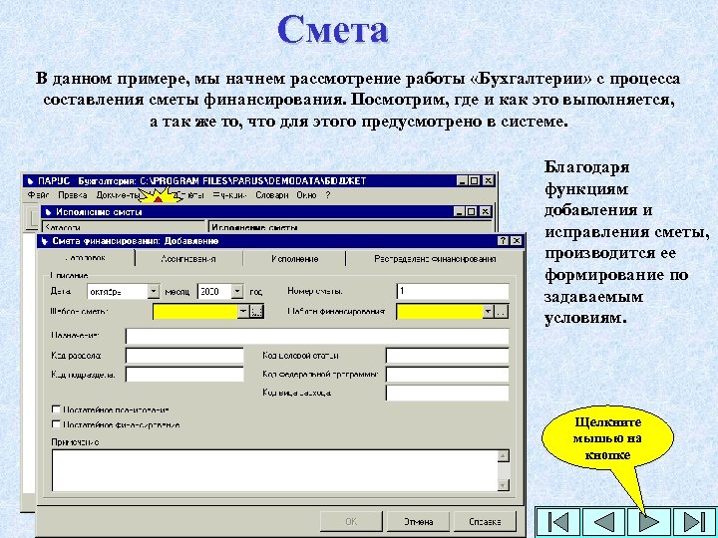This screenshot has height=538, width=718.
Task: Open the Словари menu
Action: click(x=272, y=195)
